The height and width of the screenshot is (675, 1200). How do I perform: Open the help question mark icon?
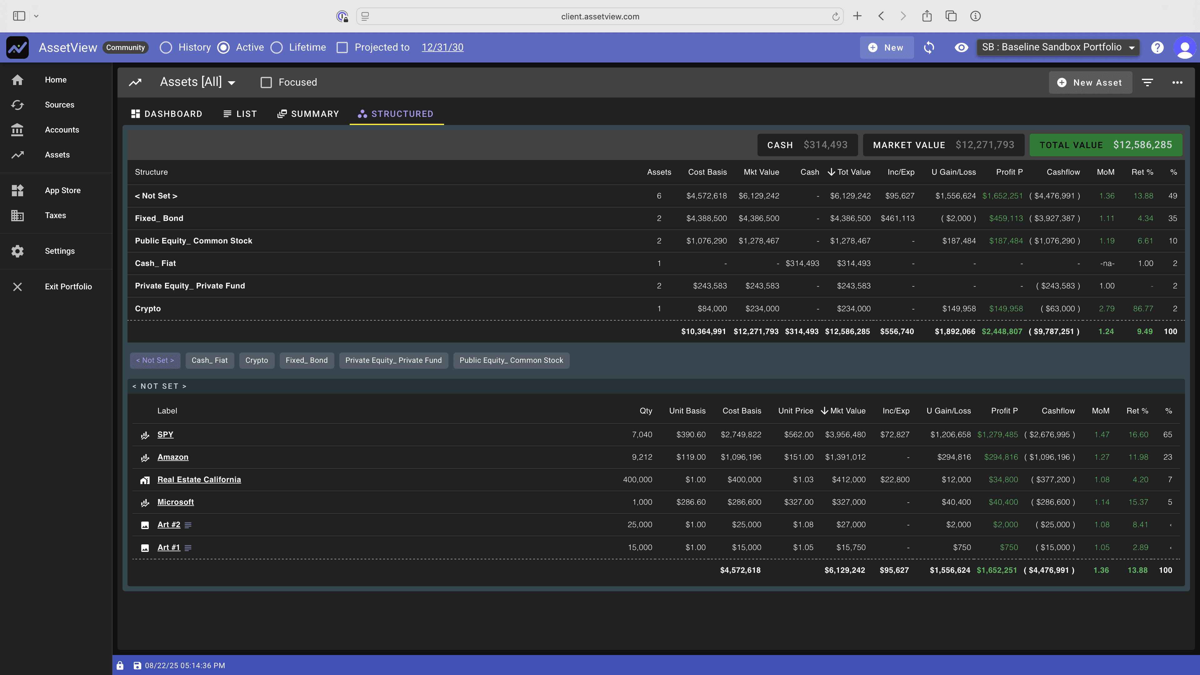click(1157, 47)
